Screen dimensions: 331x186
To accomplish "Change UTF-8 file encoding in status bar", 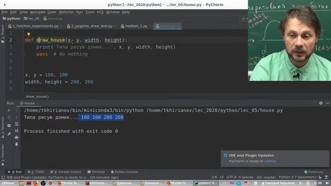I will (232, 177).
